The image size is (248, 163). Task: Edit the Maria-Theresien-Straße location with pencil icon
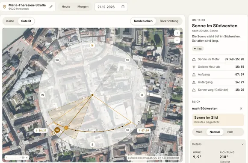point(51,7)
